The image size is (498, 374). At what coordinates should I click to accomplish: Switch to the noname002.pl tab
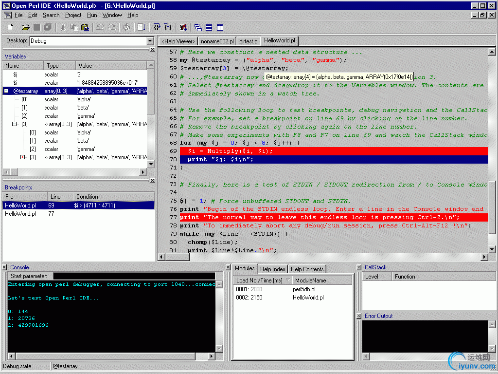tap(217, 41)
